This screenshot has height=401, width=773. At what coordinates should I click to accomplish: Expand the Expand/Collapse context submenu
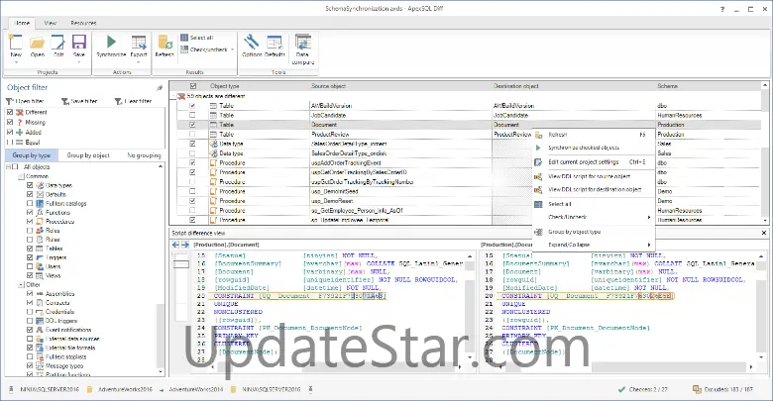594,245
